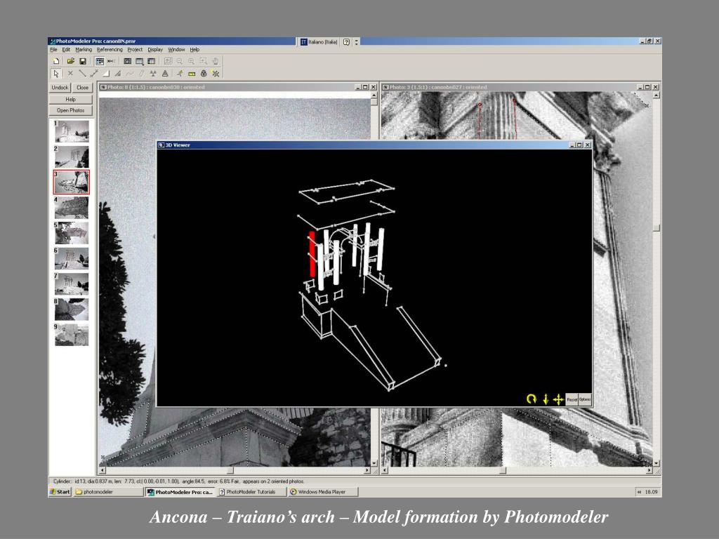
Task: Select the mark edge tool icon
Action: point(95,73)
